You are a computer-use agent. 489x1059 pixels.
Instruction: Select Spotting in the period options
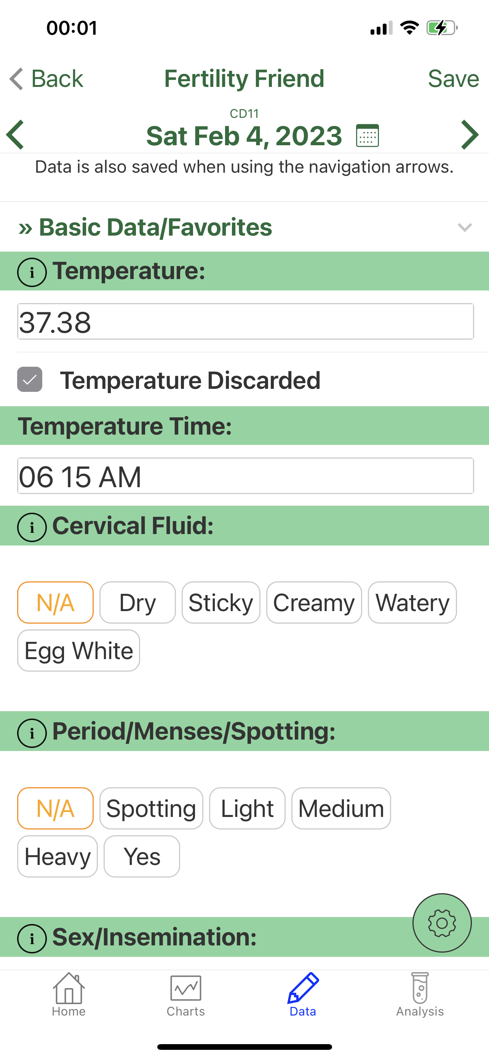click(x=151, y=809)
